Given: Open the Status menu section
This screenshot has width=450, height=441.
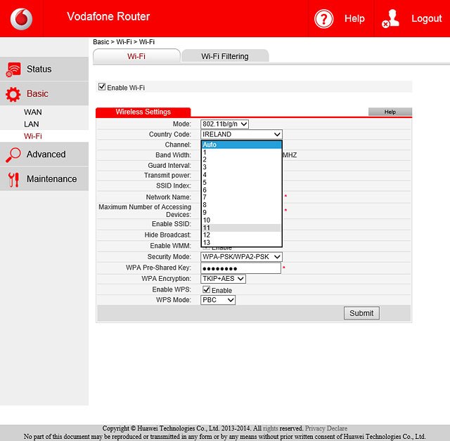Looking at the screenshot, I should pyautogui.click(x=44, y=69).
